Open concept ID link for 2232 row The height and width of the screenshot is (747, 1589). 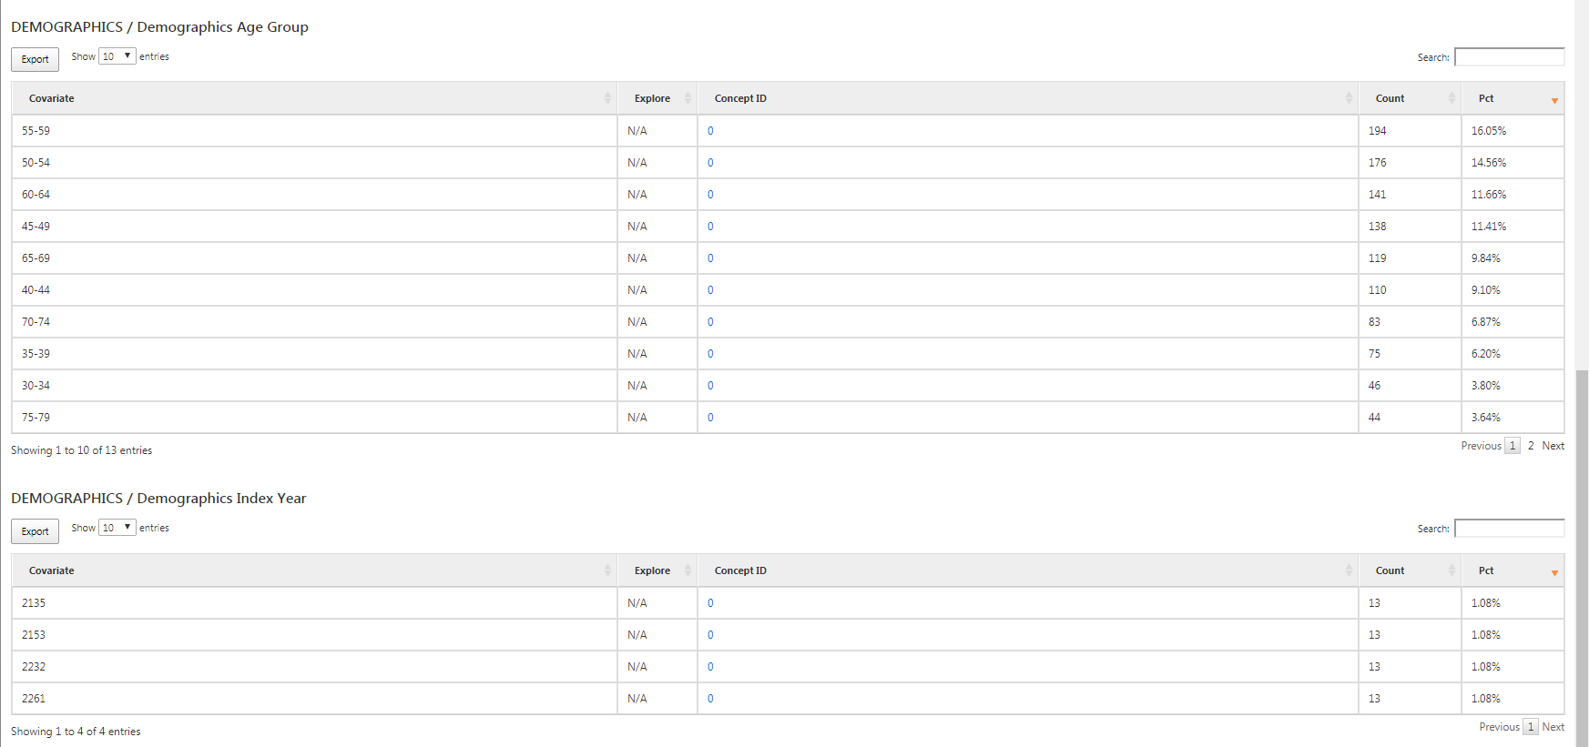tap(710, 667)
